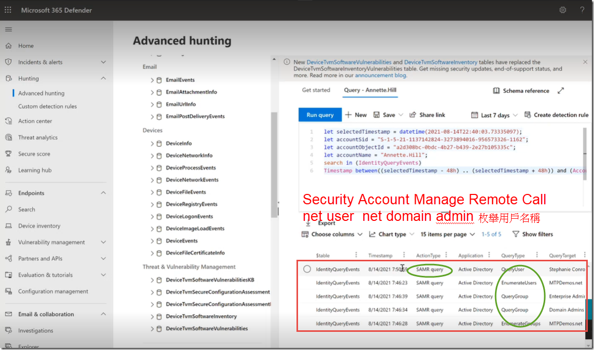Select Custom detection rules menu item

(47, 106)
